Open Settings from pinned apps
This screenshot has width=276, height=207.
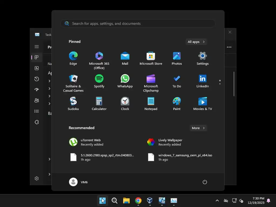(x=203, y=58)
